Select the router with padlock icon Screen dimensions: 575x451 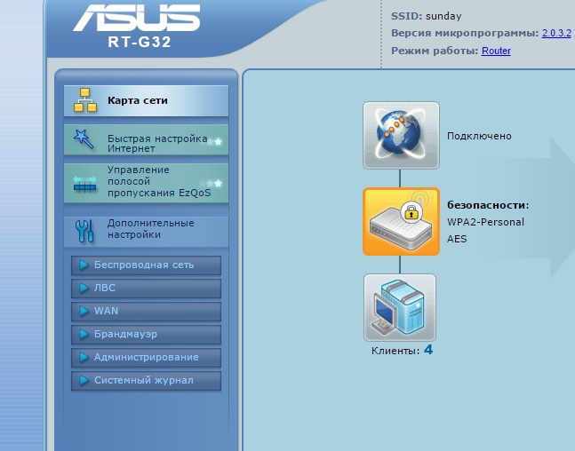coord(401,222)
